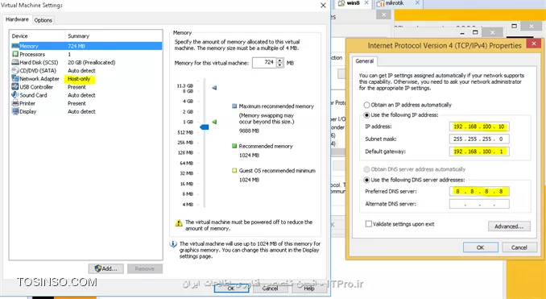Click the blue info icon about graphics memory
Viewport: 546px width, 299px height.
173,244
